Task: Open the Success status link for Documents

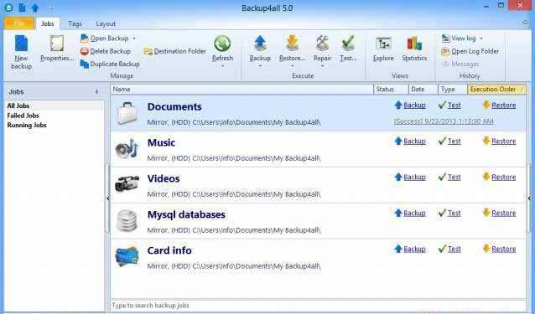Action: tap(444, 121)
